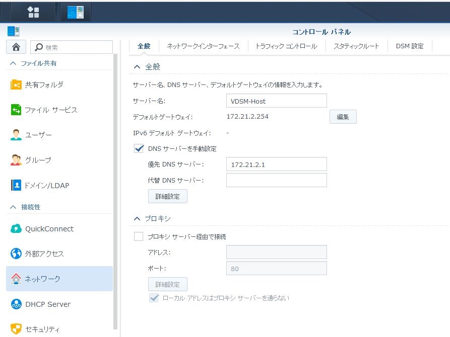Screen dimensions: 450x337
Task: Open the DSM main menu grid icon
Action: click(33, 12)
